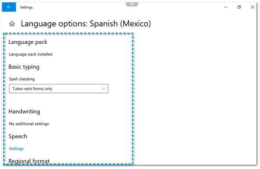Select the Language pack heading
The image size is (260, 169).
28,42
